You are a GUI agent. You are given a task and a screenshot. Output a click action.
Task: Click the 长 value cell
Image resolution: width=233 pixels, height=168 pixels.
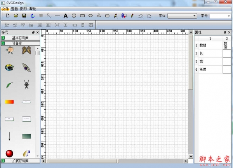(227, 53)
